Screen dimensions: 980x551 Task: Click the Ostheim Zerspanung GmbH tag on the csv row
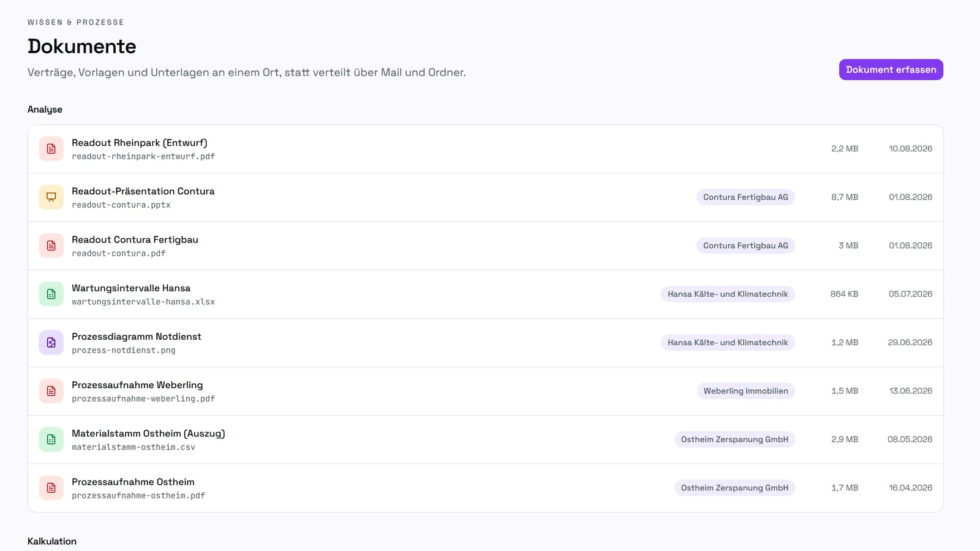tap(734, 439)
